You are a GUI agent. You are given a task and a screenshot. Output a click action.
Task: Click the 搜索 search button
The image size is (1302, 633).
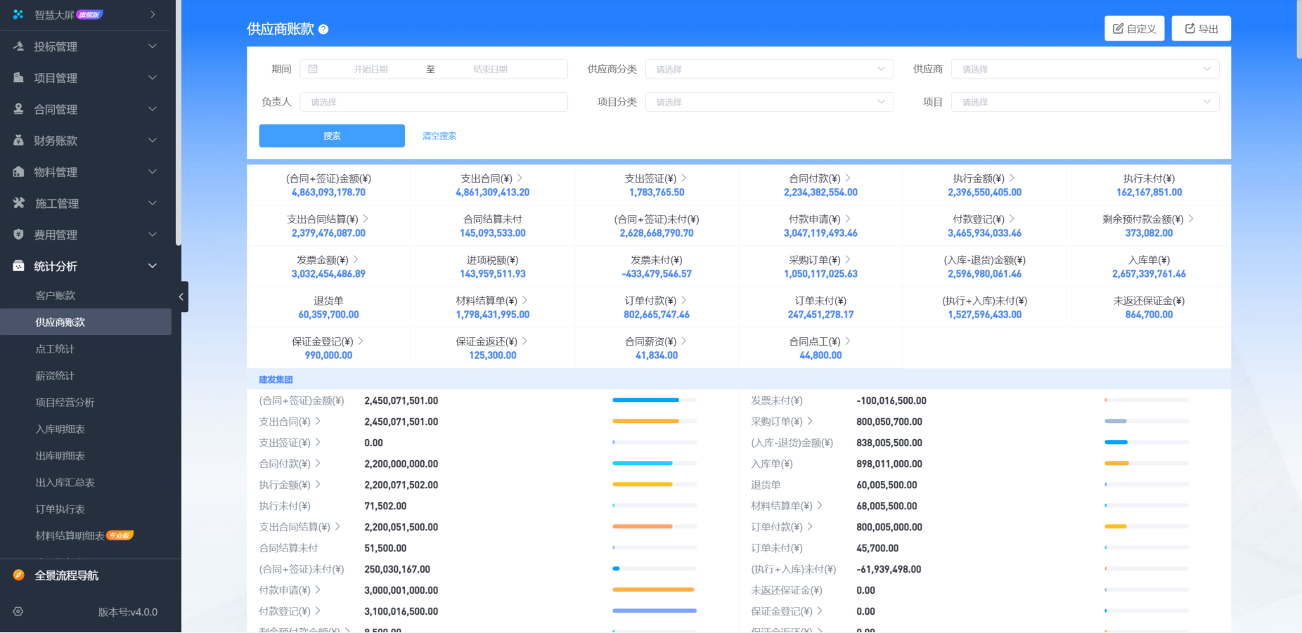tap(332, 135)
